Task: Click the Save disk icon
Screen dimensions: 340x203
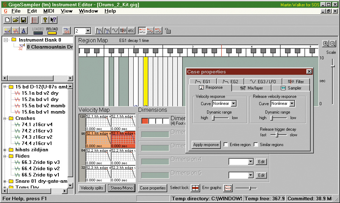Action: pos(23,20)
